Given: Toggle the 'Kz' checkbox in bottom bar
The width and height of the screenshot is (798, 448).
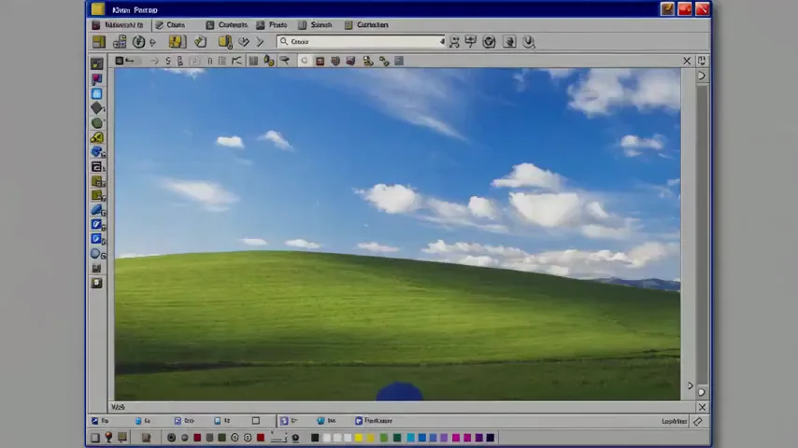Looking at the screenshot, I should (218, 421).
